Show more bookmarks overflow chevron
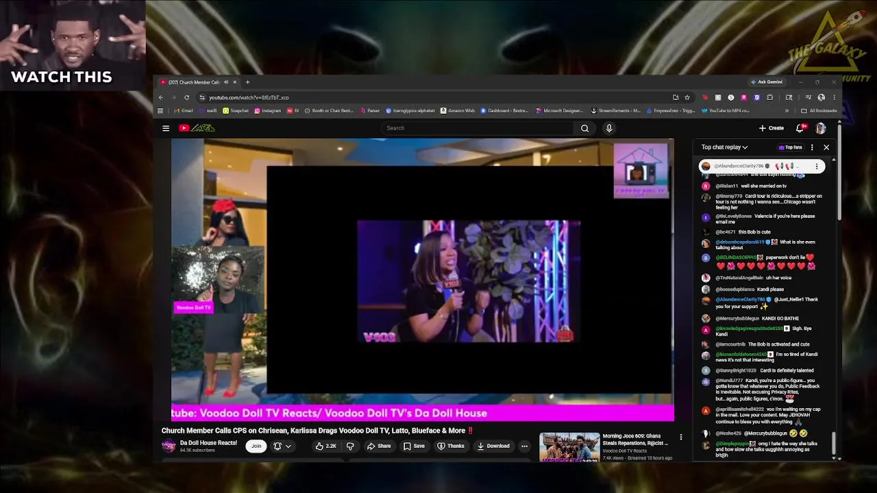877x493 pixels. pos(787,110)
